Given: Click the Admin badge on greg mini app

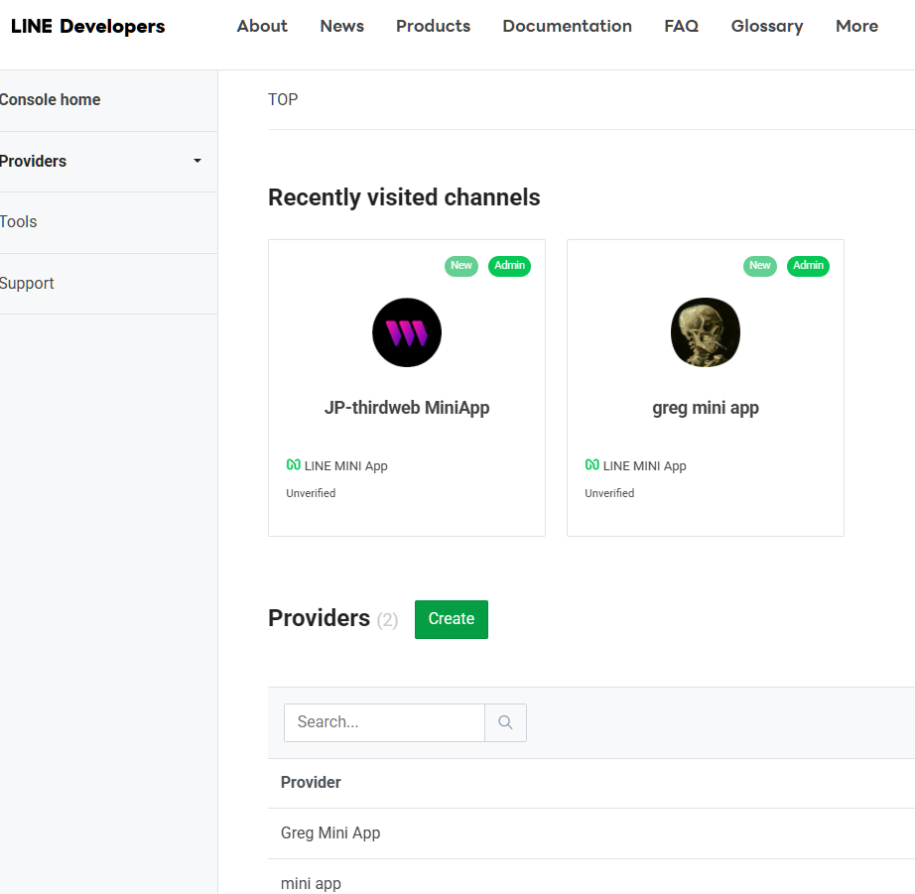Looking at the screenshot, I should pos(808,266).
